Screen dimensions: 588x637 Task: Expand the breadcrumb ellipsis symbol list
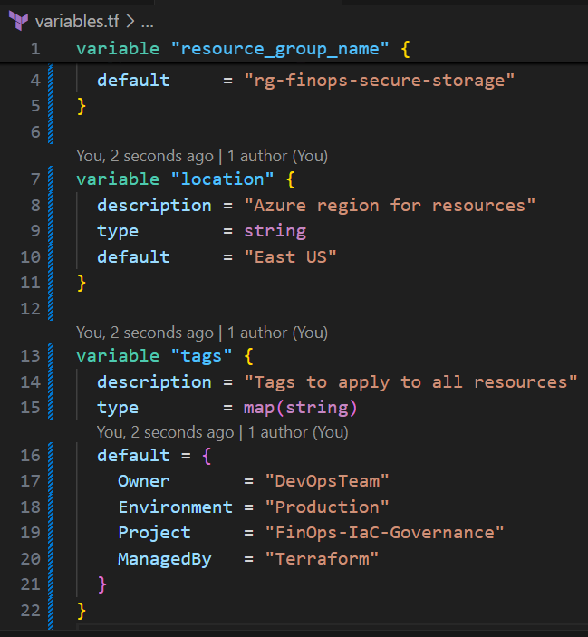(x=148, y=20)
